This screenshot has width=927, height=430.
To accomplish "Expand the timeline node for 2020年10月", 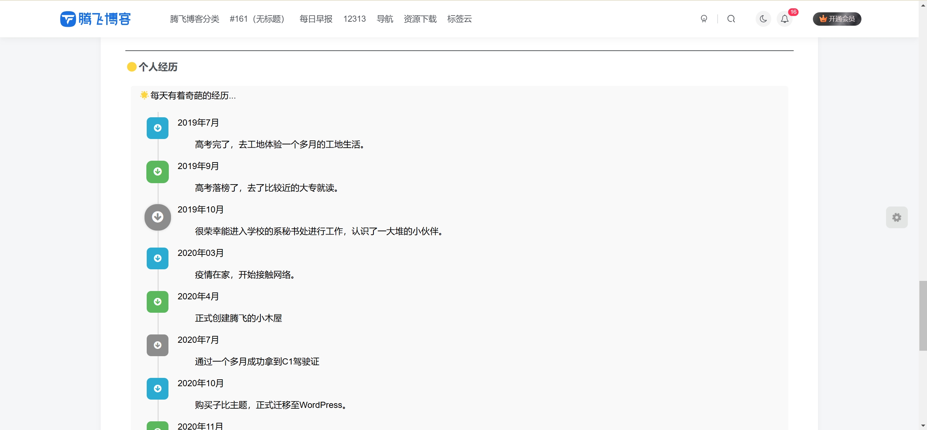I will (x=157, y=388).
